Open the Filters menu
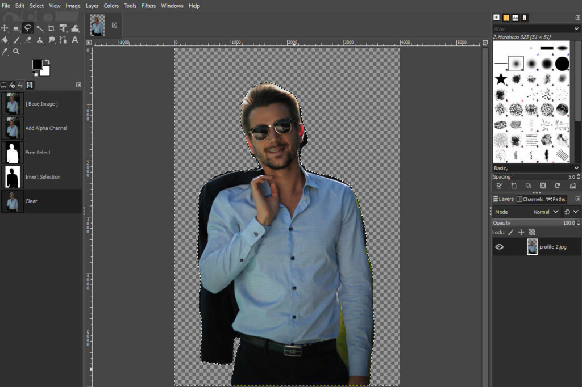The height and width of the screenshot is (387, 582). tap(148, 6)
